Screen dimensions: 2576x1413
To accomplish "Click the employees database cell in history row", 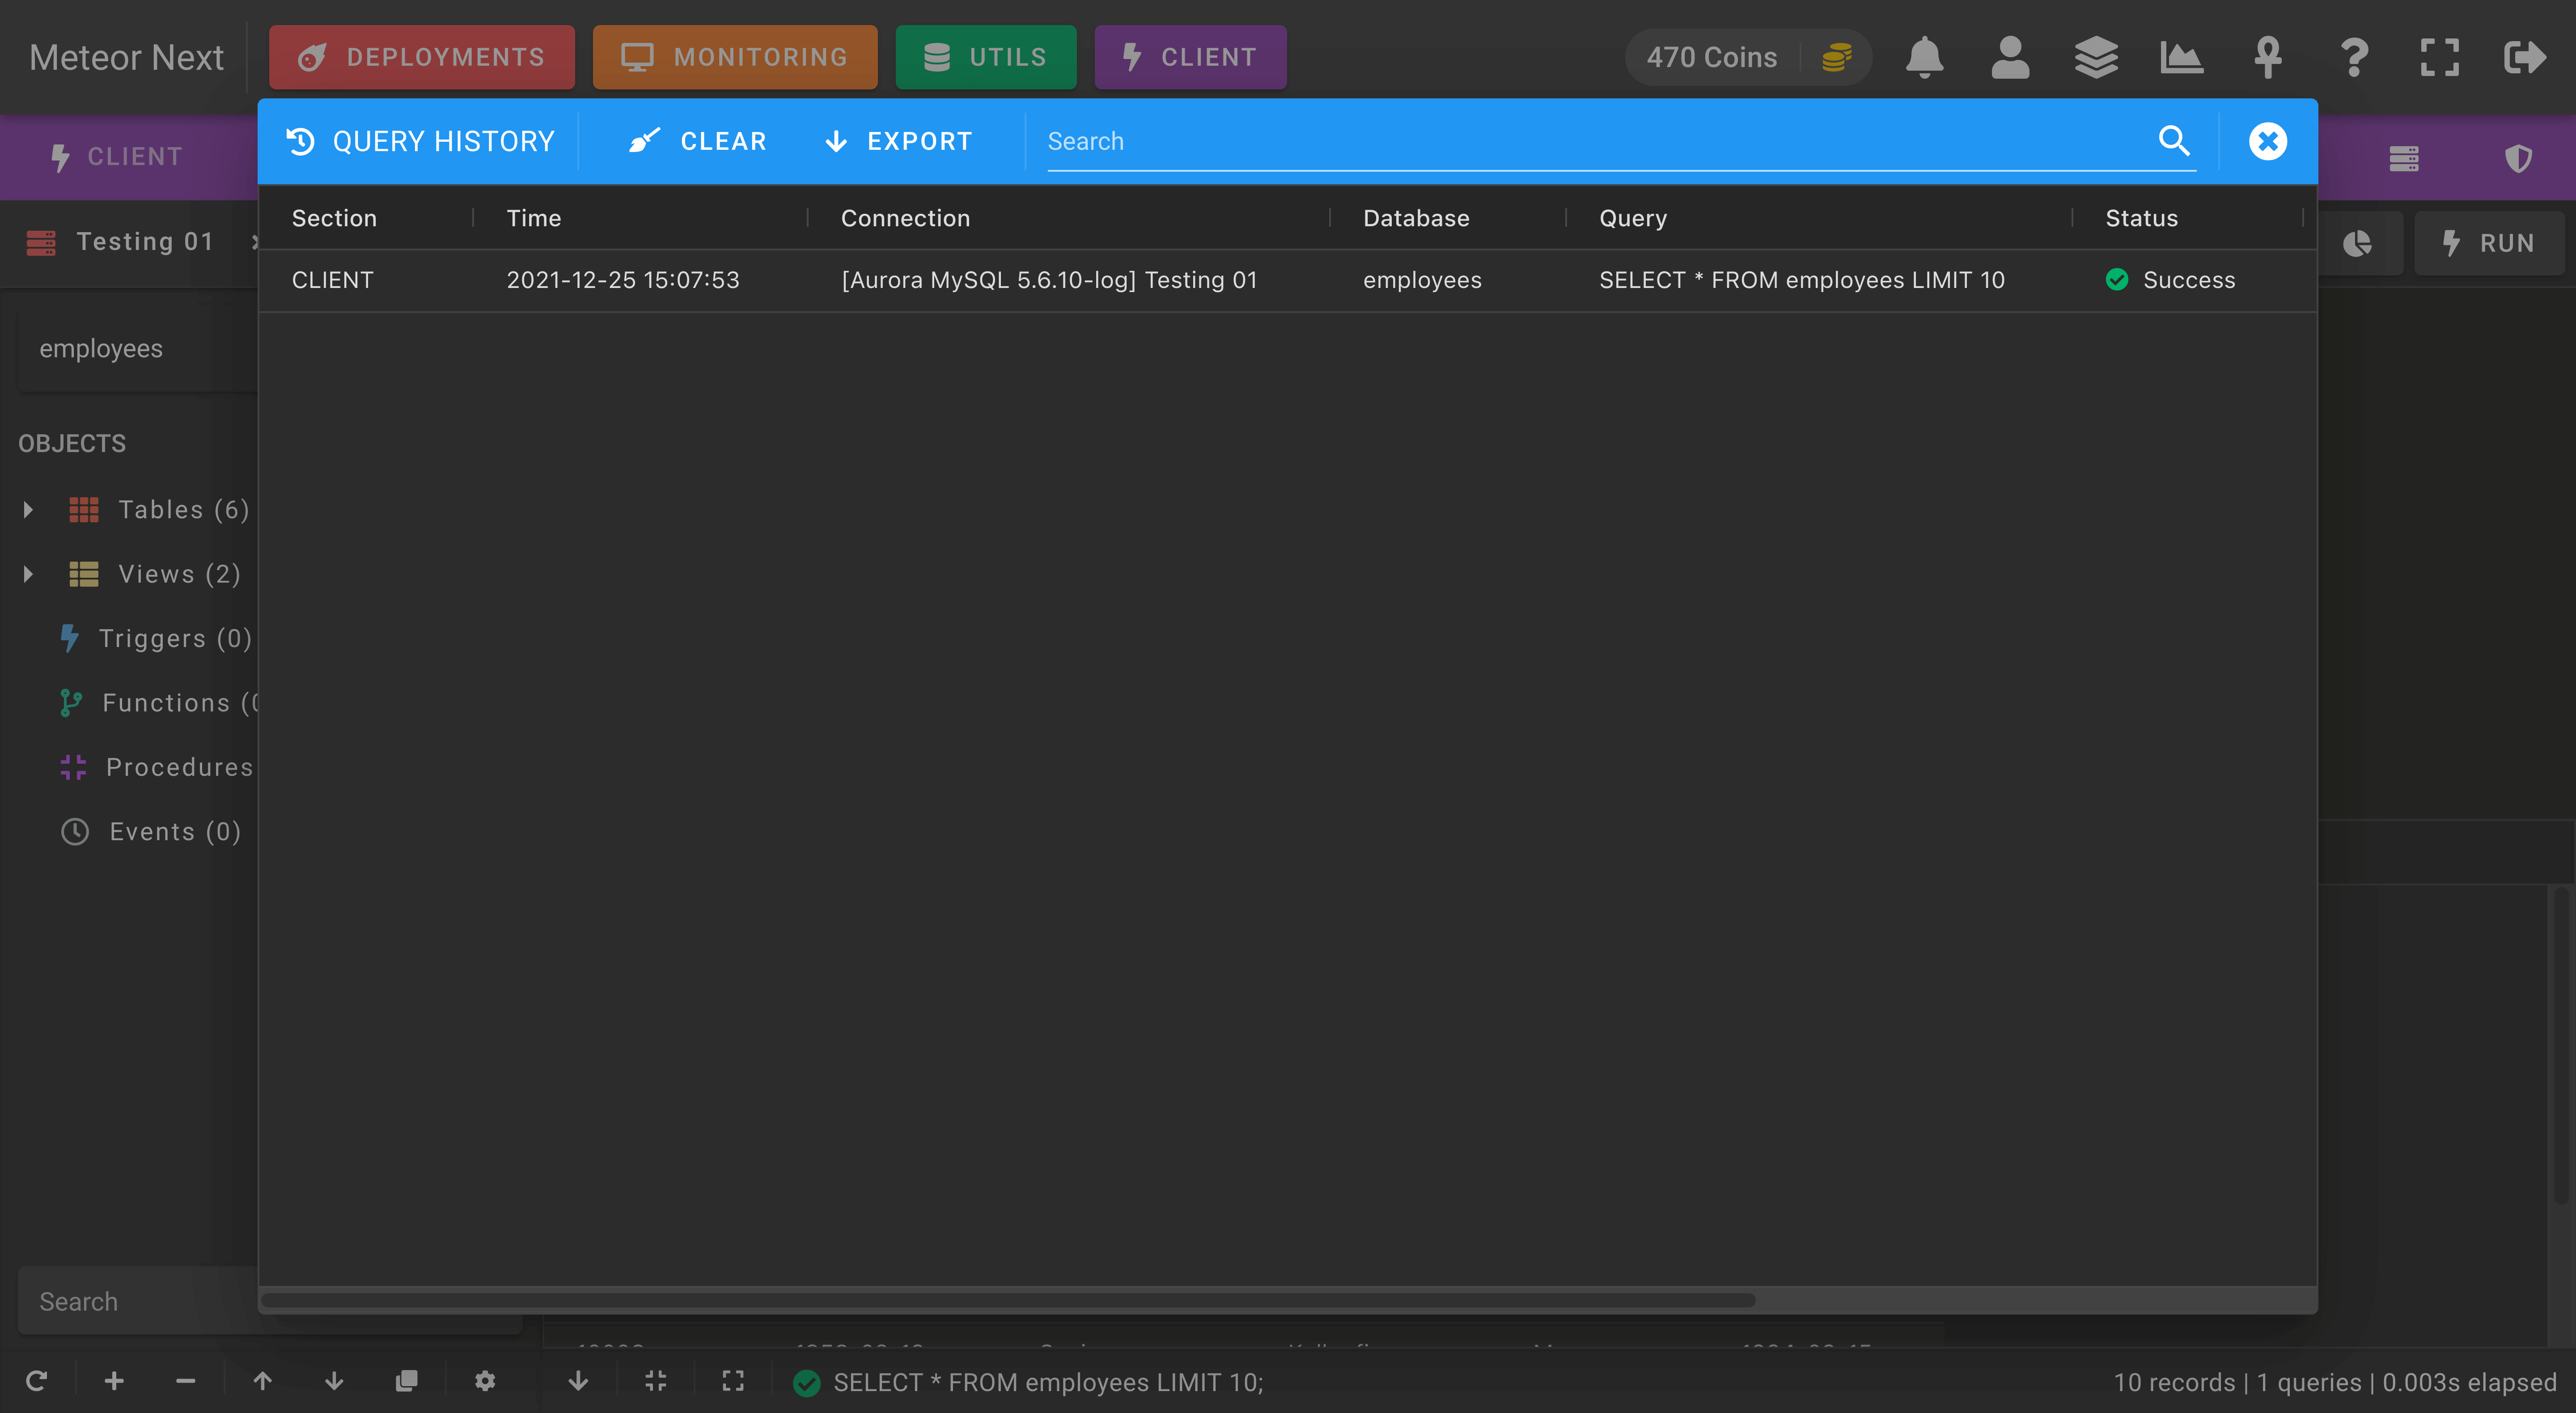I will point(1422,280).
